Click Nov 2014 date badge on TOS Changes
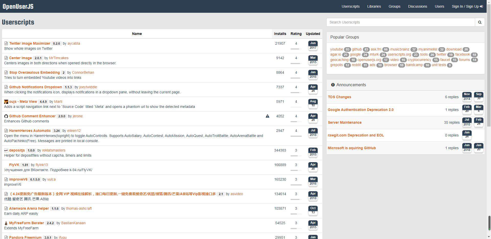The height and width of the screenshot is (239, 491). pyautogui.click(x=467, y=97)
